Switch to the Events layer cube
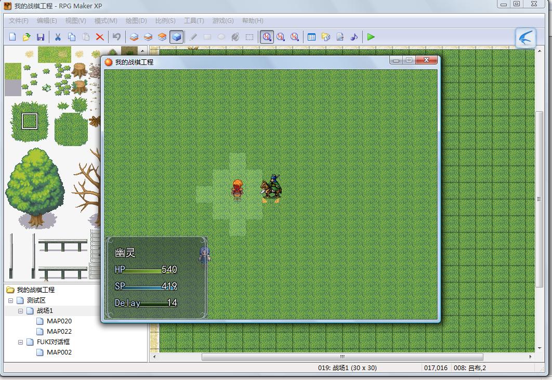The height and width of the screenshot is (380, 552). point(176,37)
